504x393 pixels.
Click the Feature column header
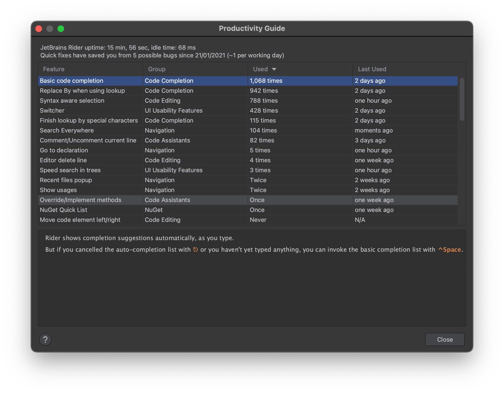(x=90, y=69)
